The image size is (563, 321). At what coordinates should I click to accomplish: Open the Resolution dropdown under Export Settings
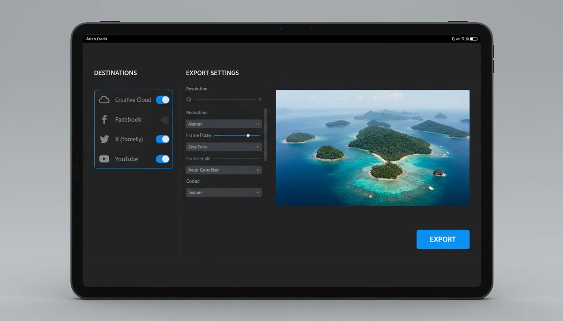click(x=224, y=124)
